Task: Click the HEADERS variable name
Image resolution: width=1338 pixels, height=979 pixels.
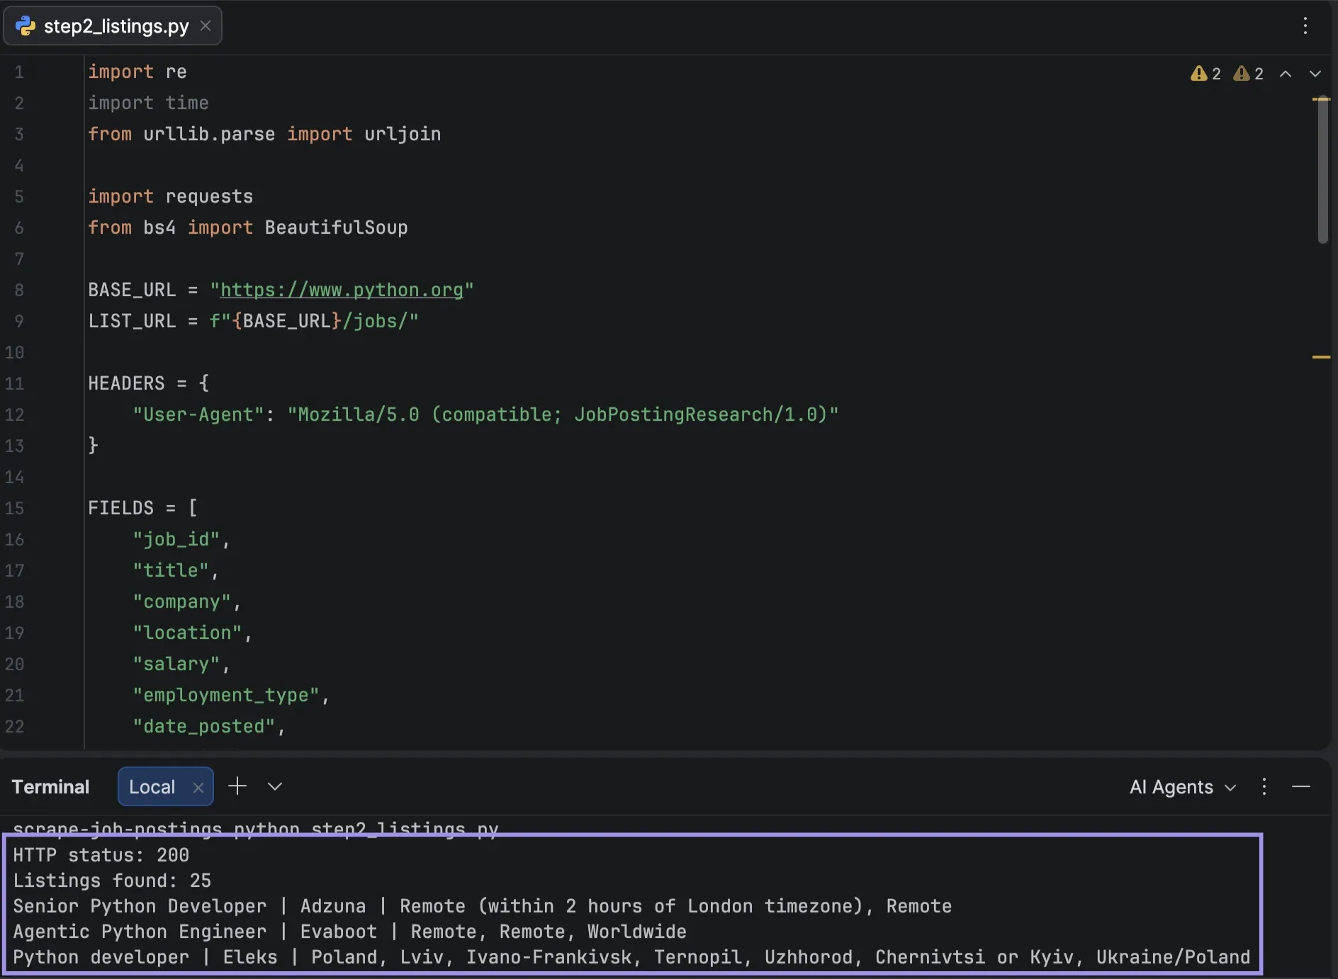Action: 126,383
